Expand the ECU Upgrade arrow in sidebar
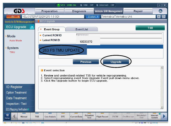Image resolution: width=171 pixels, height=126 pixels. pos(32,27)
